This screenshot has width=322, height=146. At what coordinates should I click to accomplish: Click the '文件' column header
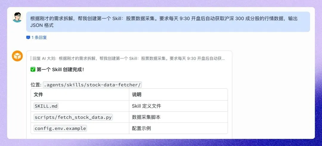click(80, 94)
